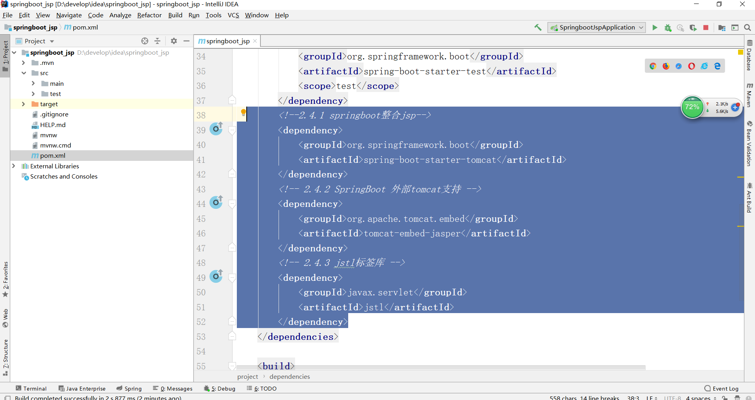755x400 pixels.
Task: Expand External Libraries node
Action: (14, 166)
